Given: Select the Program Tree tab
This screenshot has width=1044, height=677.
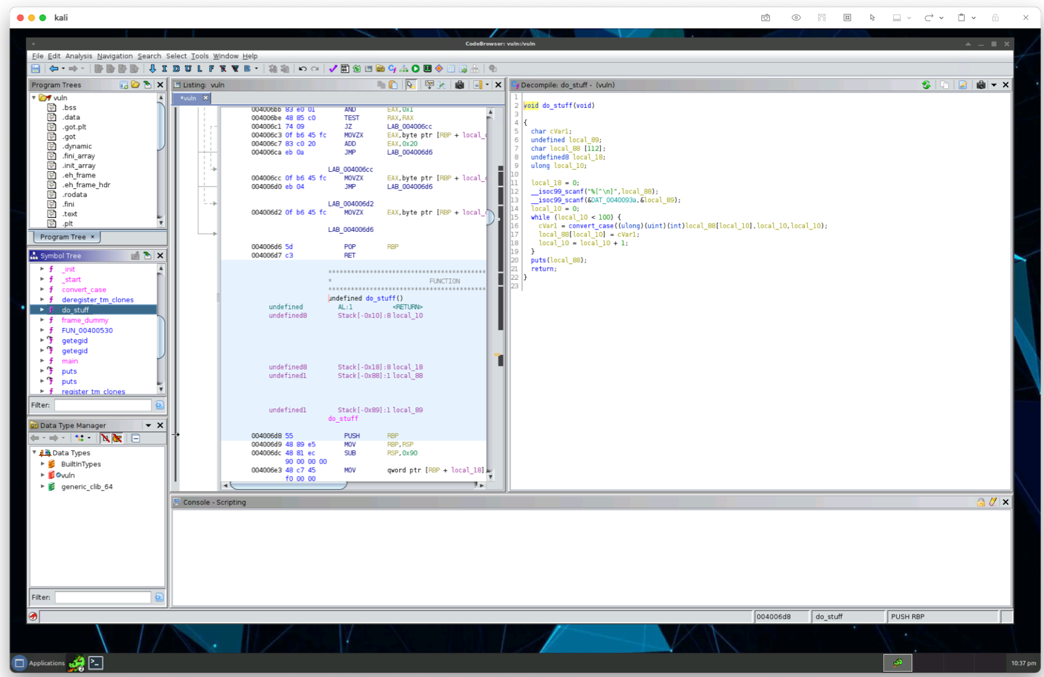Looking at the screenshot, I should click(63, 237).
